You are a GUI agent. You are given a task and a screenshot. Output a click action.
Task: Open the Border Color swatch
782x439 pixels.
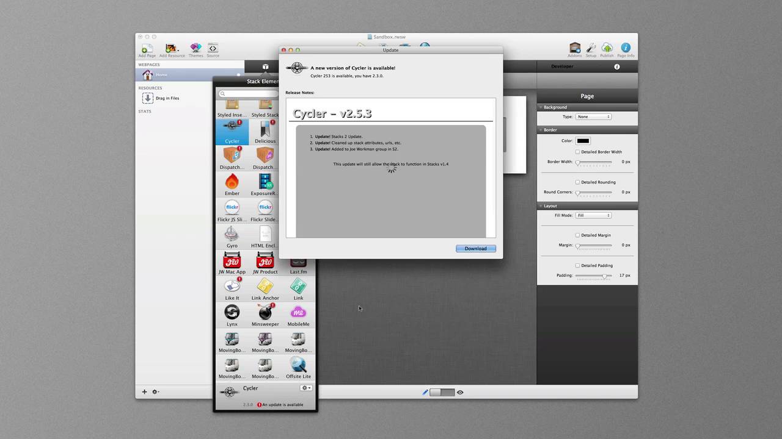583,141
